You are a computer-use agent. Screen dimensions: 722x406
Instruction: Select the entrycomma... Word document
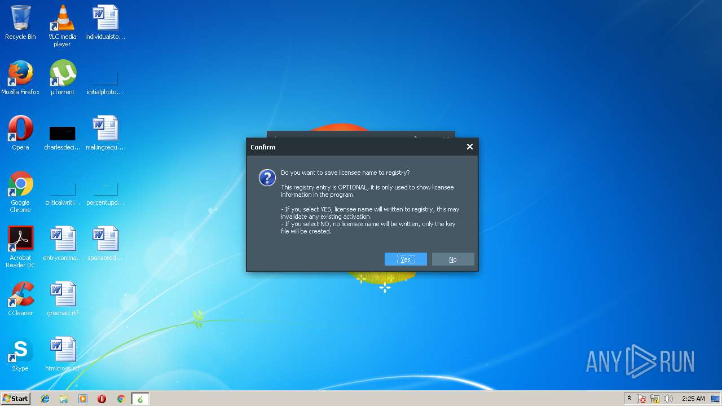62,244
